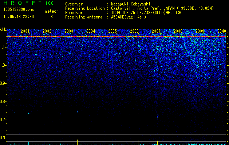
Task: Click the location text Ogata-vill. Akita-Pref. JAPAN
Action: tap(143, 8)
